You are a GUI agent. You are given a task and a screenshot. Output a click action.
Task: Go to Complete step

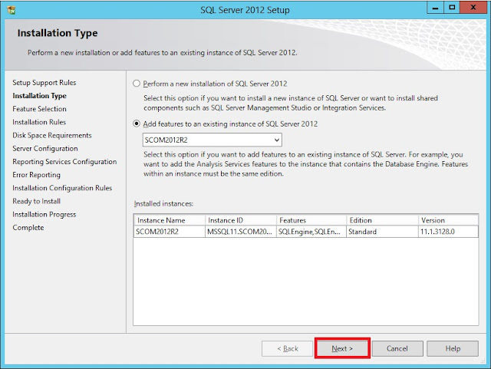(x=28, y=227)
